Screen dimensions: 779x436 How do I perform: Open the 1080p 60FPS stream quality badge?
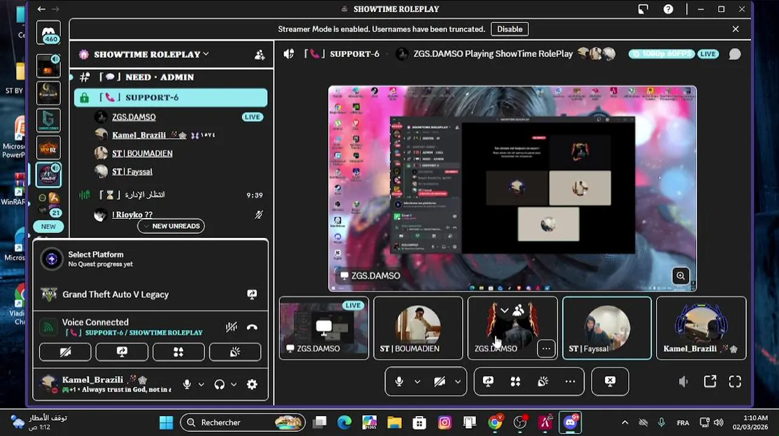coord(661,54)
